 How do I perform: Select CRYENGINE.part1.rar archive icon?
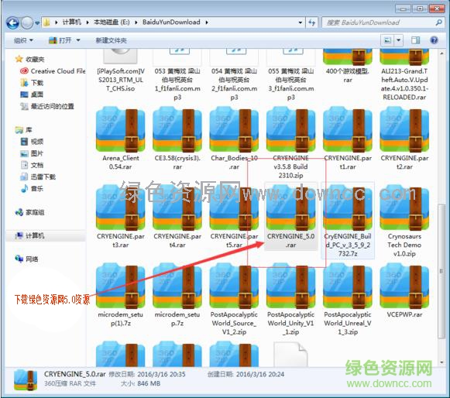click(x=348, y=129)
